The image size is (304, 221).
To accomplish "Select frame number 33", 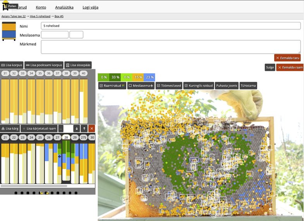I will click(23, 73).
